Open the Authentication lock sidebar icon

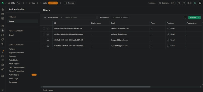click(x=3, y=30)
